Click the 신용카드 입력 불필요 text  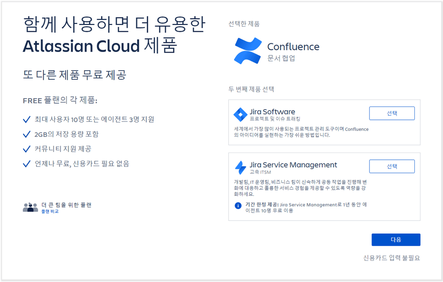click(x=391, y=258)
